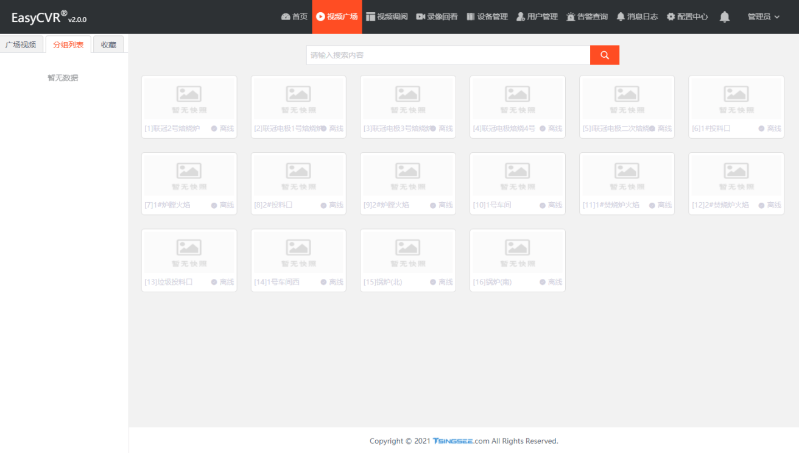This screenshot has height=453, width=799.
Task: Open 用户管理 user management
Action: [x=537, y=17]
